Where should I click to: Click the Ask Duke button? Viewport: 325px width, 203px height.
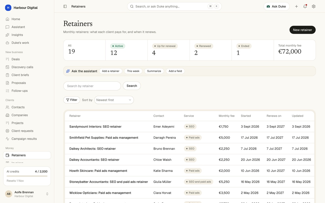coord(277,6)
